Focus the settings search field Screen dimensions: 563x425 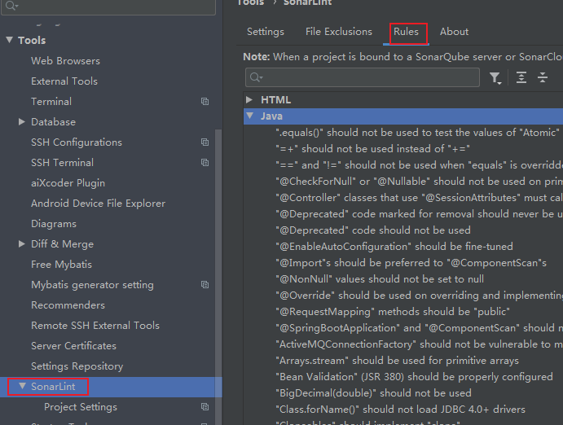(108, 6)
